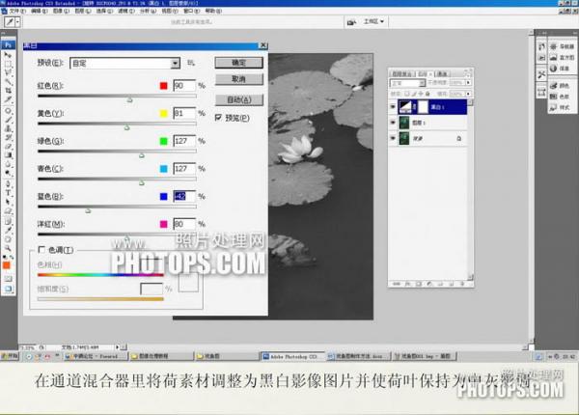579x415 pixels.
Task: Click the green slider track
Action: tap(116, 152)
